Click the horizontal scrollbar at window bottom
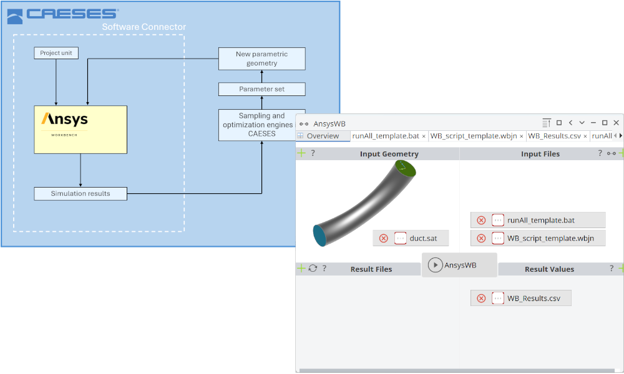The image size is (624, 374). click(x=457, y=370)
